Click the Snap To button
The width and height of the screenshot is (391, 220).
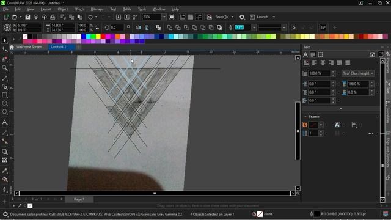(222, 17)
